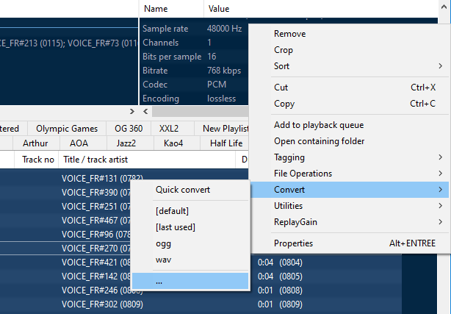
Task: Click the Name column header in properties
Action: 171,9
